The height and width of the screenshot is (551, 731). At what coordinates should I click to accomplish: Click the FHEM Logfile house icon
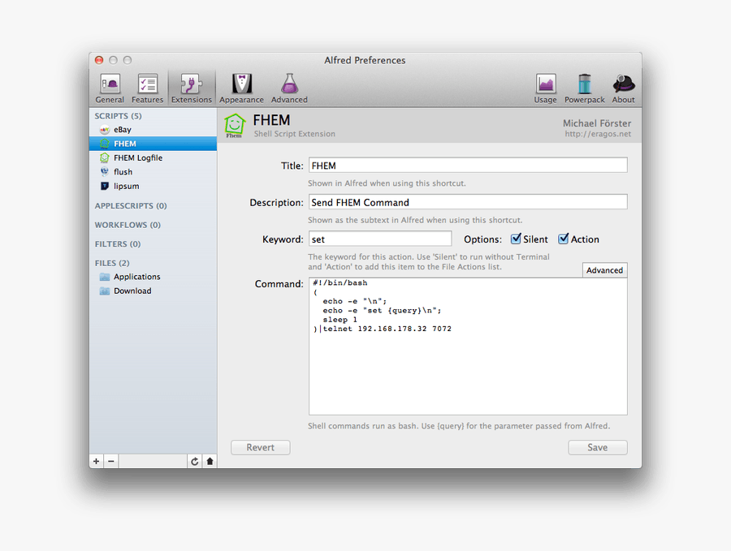[x=105, y=158]
